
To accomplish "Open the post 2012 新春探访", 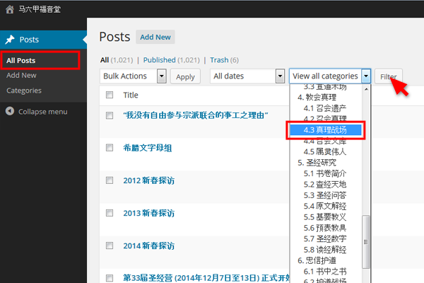I will click(148, 180).
